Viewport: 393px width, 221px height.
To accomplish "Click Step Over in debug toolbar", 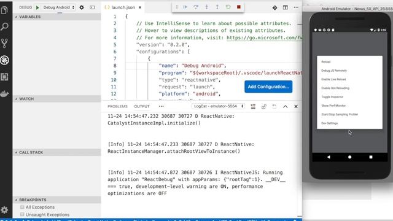I will [196, 7].
